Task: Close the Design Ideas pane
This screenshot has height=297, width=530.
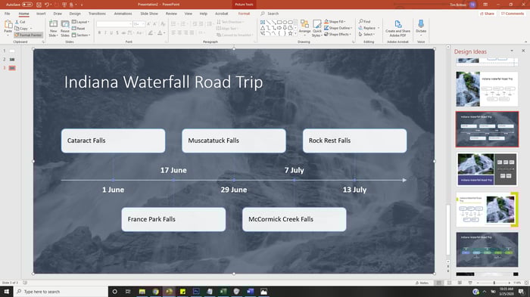Action: [523, 51]
